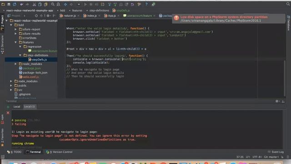Click the Synchronize toolbar icon

pyautogui.click(x=15, y=4)
